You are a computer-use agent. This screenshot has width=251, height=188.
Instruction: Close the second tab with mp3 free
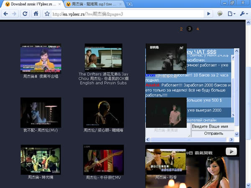tap(120, 4)
